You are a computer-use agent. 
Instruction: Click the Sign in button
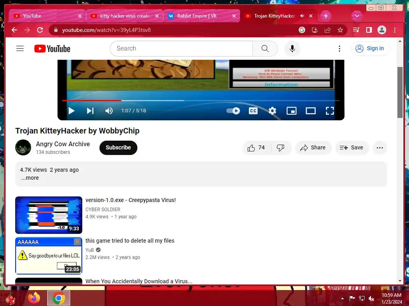coord(370,48)
